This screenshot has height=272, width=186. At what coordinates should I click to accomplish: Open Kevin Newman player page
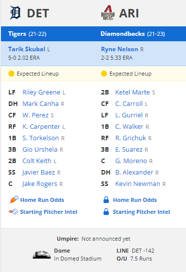[x=138, y=184]
